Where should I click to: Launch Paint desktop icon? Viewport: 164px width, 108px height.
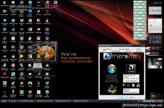click(39, 84)
